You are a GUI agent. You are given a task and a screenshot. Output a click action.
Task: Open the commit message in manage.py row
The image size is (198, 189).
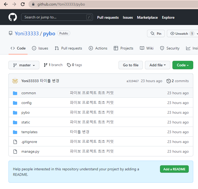[92, 151]
